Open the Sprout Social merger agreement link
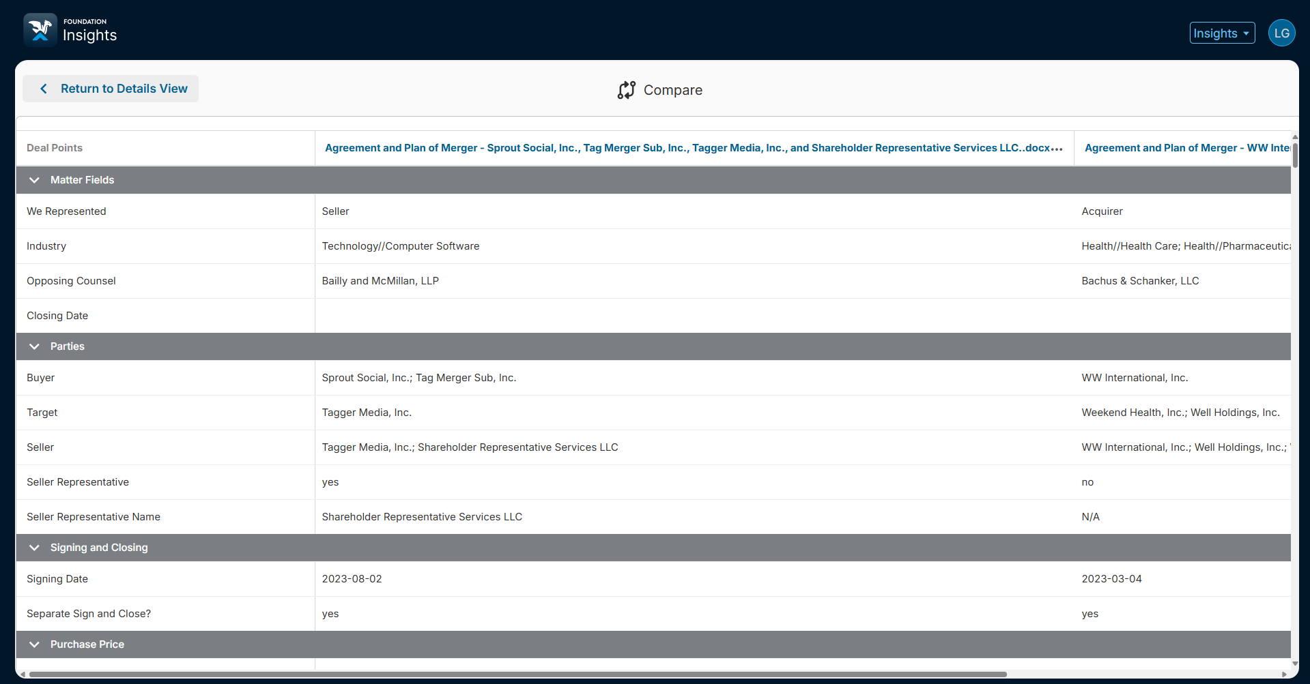 [x=687, y=148]
